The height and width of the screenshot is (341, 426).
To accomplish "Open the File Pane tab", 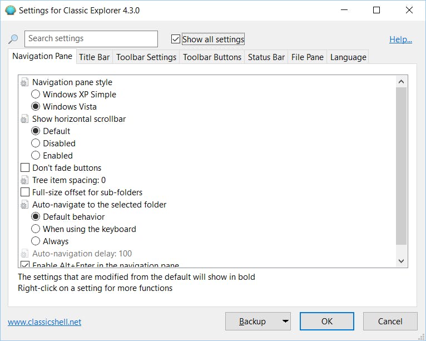I will tap(307, 57).
